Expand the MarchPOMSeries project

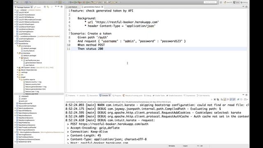(x=15, y=111)
